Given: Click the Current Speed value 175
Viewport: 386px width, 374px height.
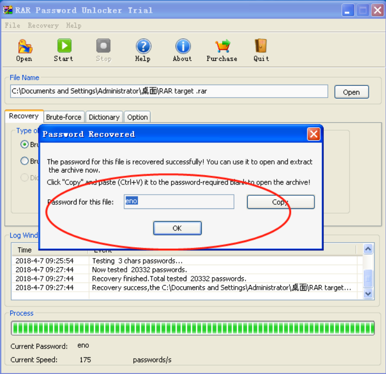Looking at the screenshot, I should pos(85,360).
